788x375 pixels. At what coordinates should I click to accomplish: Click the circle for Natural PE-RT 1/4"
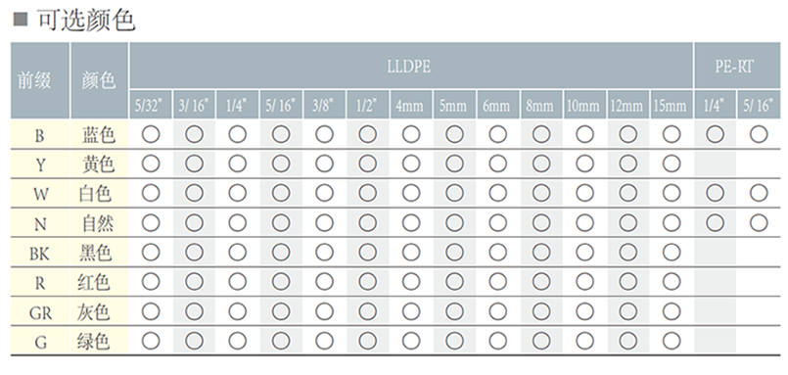(x=716, y=222)
